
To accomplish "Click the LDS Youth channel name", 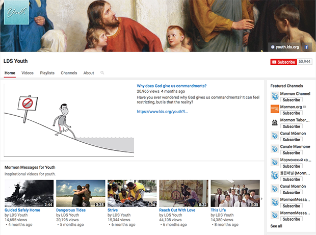I will tap(15, 61).
